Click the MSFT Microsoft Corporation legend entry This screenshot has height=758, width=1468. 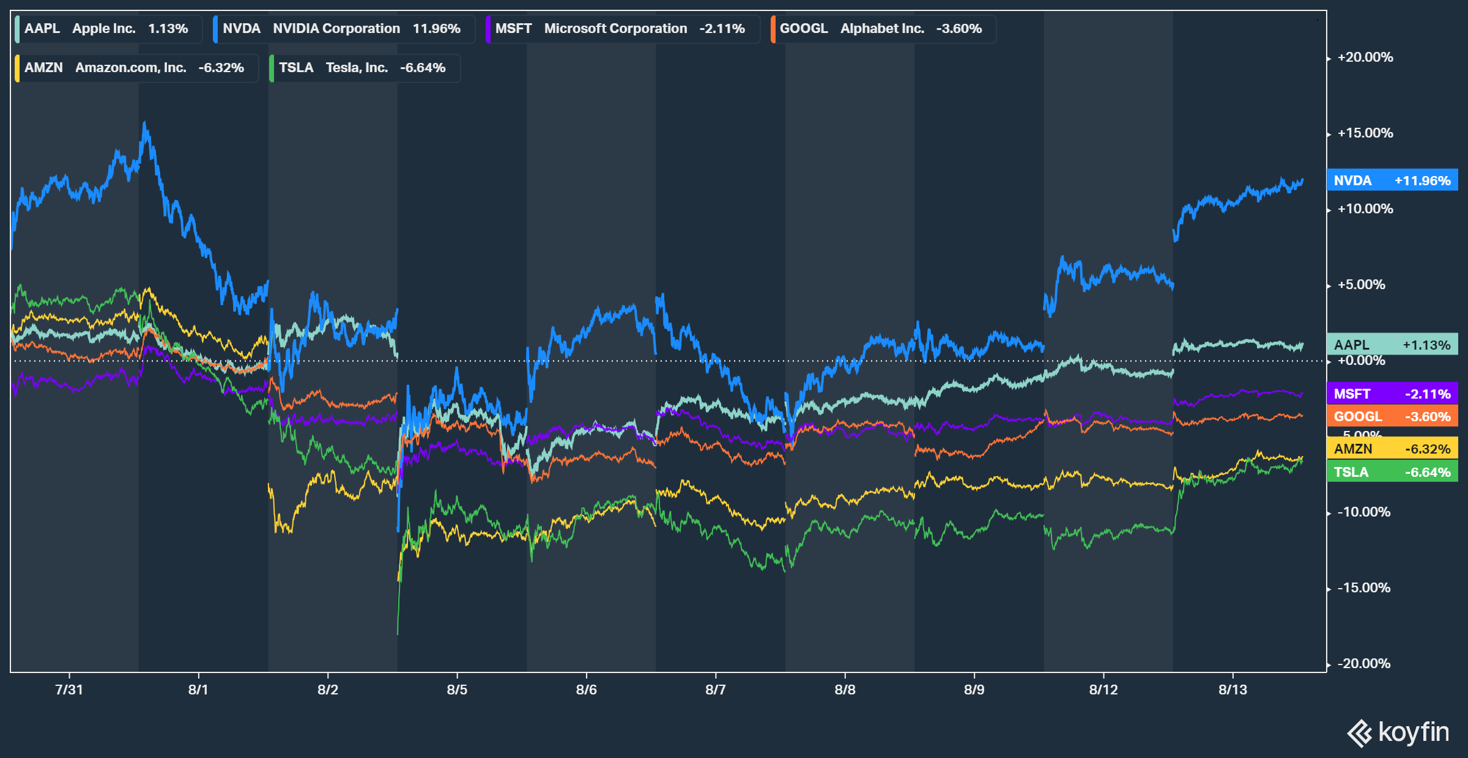[621, 29]
